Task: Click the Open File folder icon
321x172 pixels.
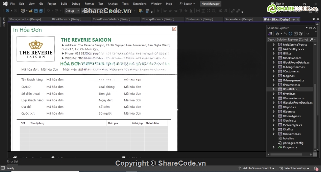Action: [x=31, y=11]
